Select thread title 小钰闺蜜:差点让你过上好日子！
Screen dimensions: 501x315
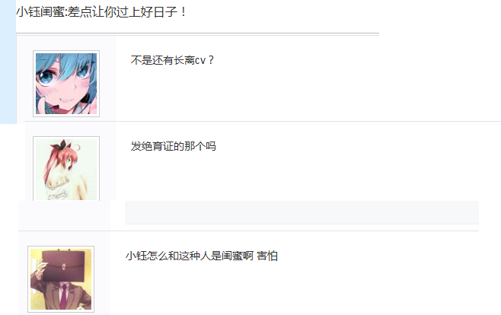(x=101, y=12)
